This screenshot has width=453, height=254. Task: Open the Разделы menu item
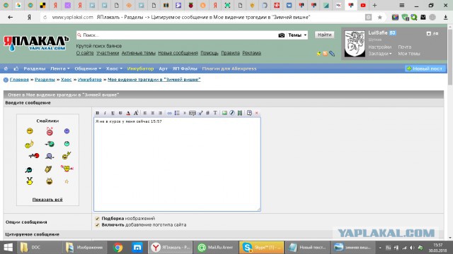point(35,68)
